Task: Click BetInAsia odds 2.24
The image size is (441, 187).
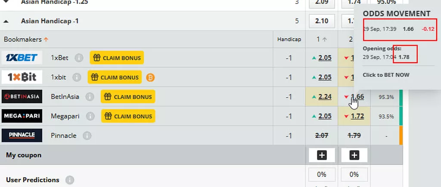Action: [x=325, y=97]
